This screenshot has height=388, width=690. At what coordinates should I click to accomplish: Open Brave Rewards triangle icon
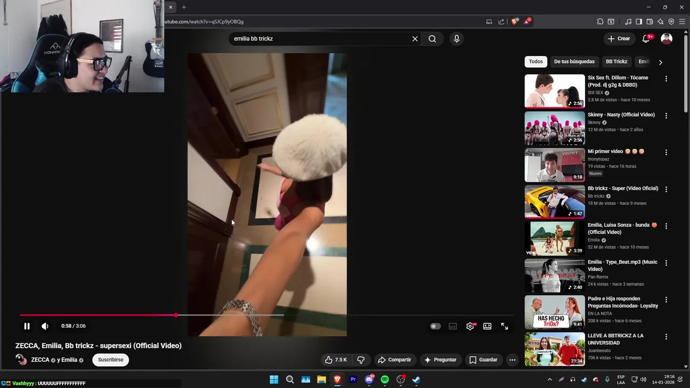(527, 22)
